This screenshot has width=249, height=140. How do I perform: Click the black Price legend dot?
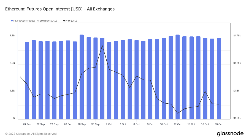64,21
